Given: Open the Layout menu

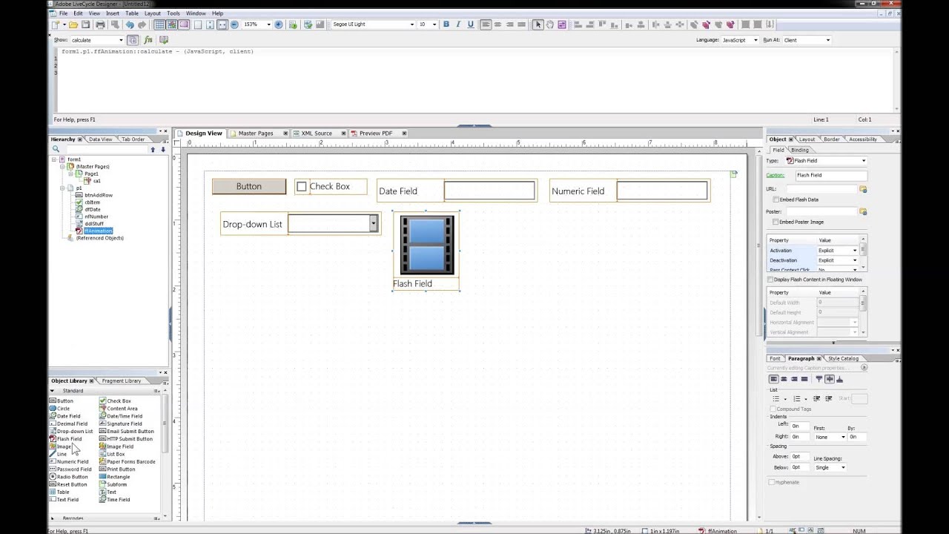Looking at the screenshot, I should (x=152, y=13).
